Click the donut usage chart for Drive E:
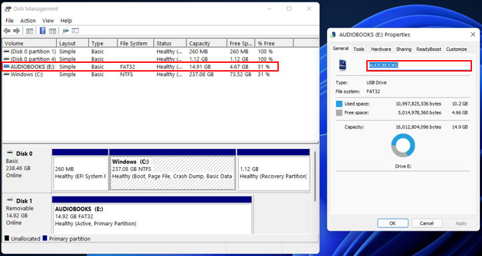The height and width of the screenshot is (256, 482). [403, 145]
